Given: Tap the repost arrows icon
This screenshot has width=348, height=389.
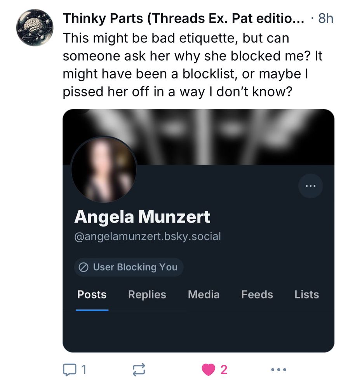Looking at the screenshot, I should (139, 370).
